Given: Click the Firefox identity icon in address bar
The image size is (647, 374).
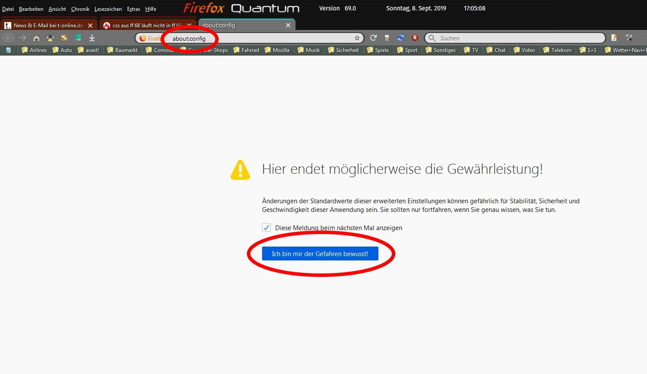Looking at the screenshot, I should click(x=143, y=39).
